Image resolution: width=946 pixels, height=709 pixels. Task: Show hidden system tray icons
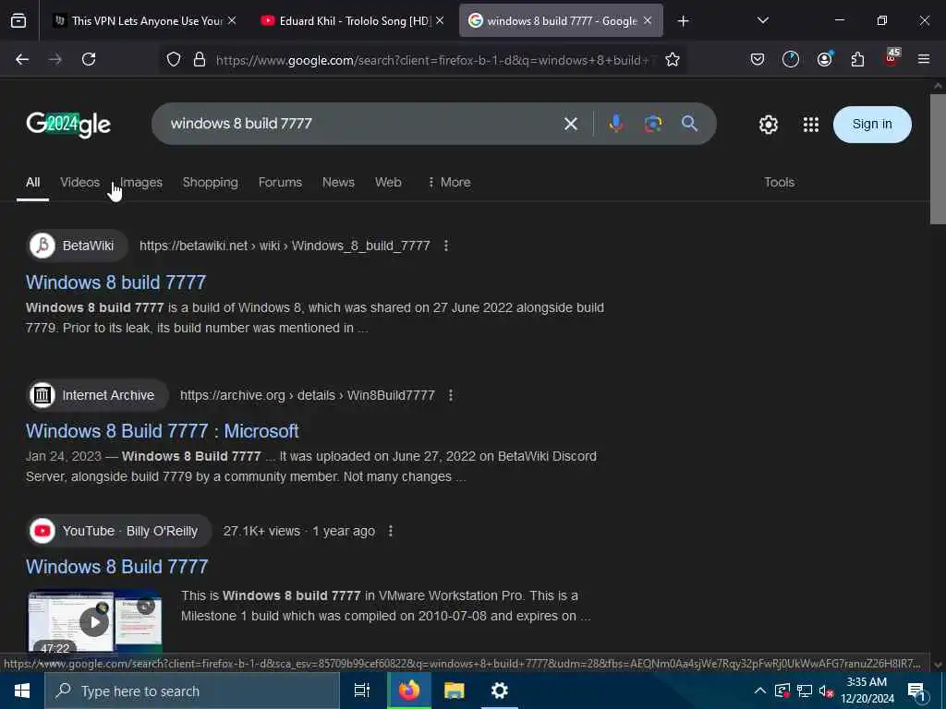click(760, 691)
